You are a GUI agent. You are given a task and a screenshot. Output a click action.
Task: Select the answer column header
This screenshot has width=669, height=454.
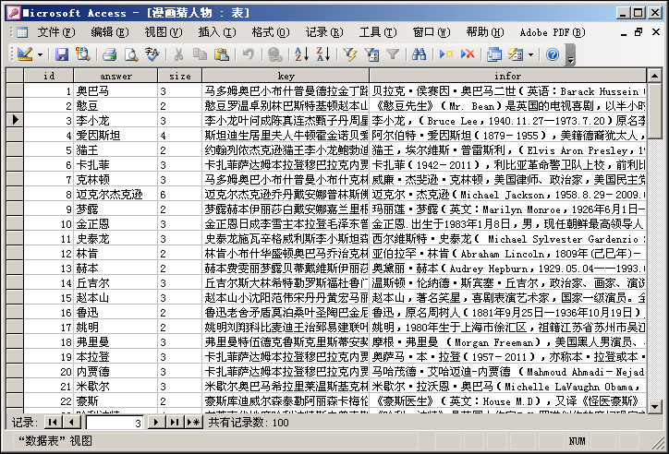116,76
